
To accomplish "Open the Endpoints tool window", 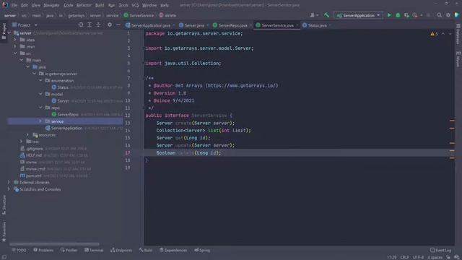I will [x=121, y=251].
